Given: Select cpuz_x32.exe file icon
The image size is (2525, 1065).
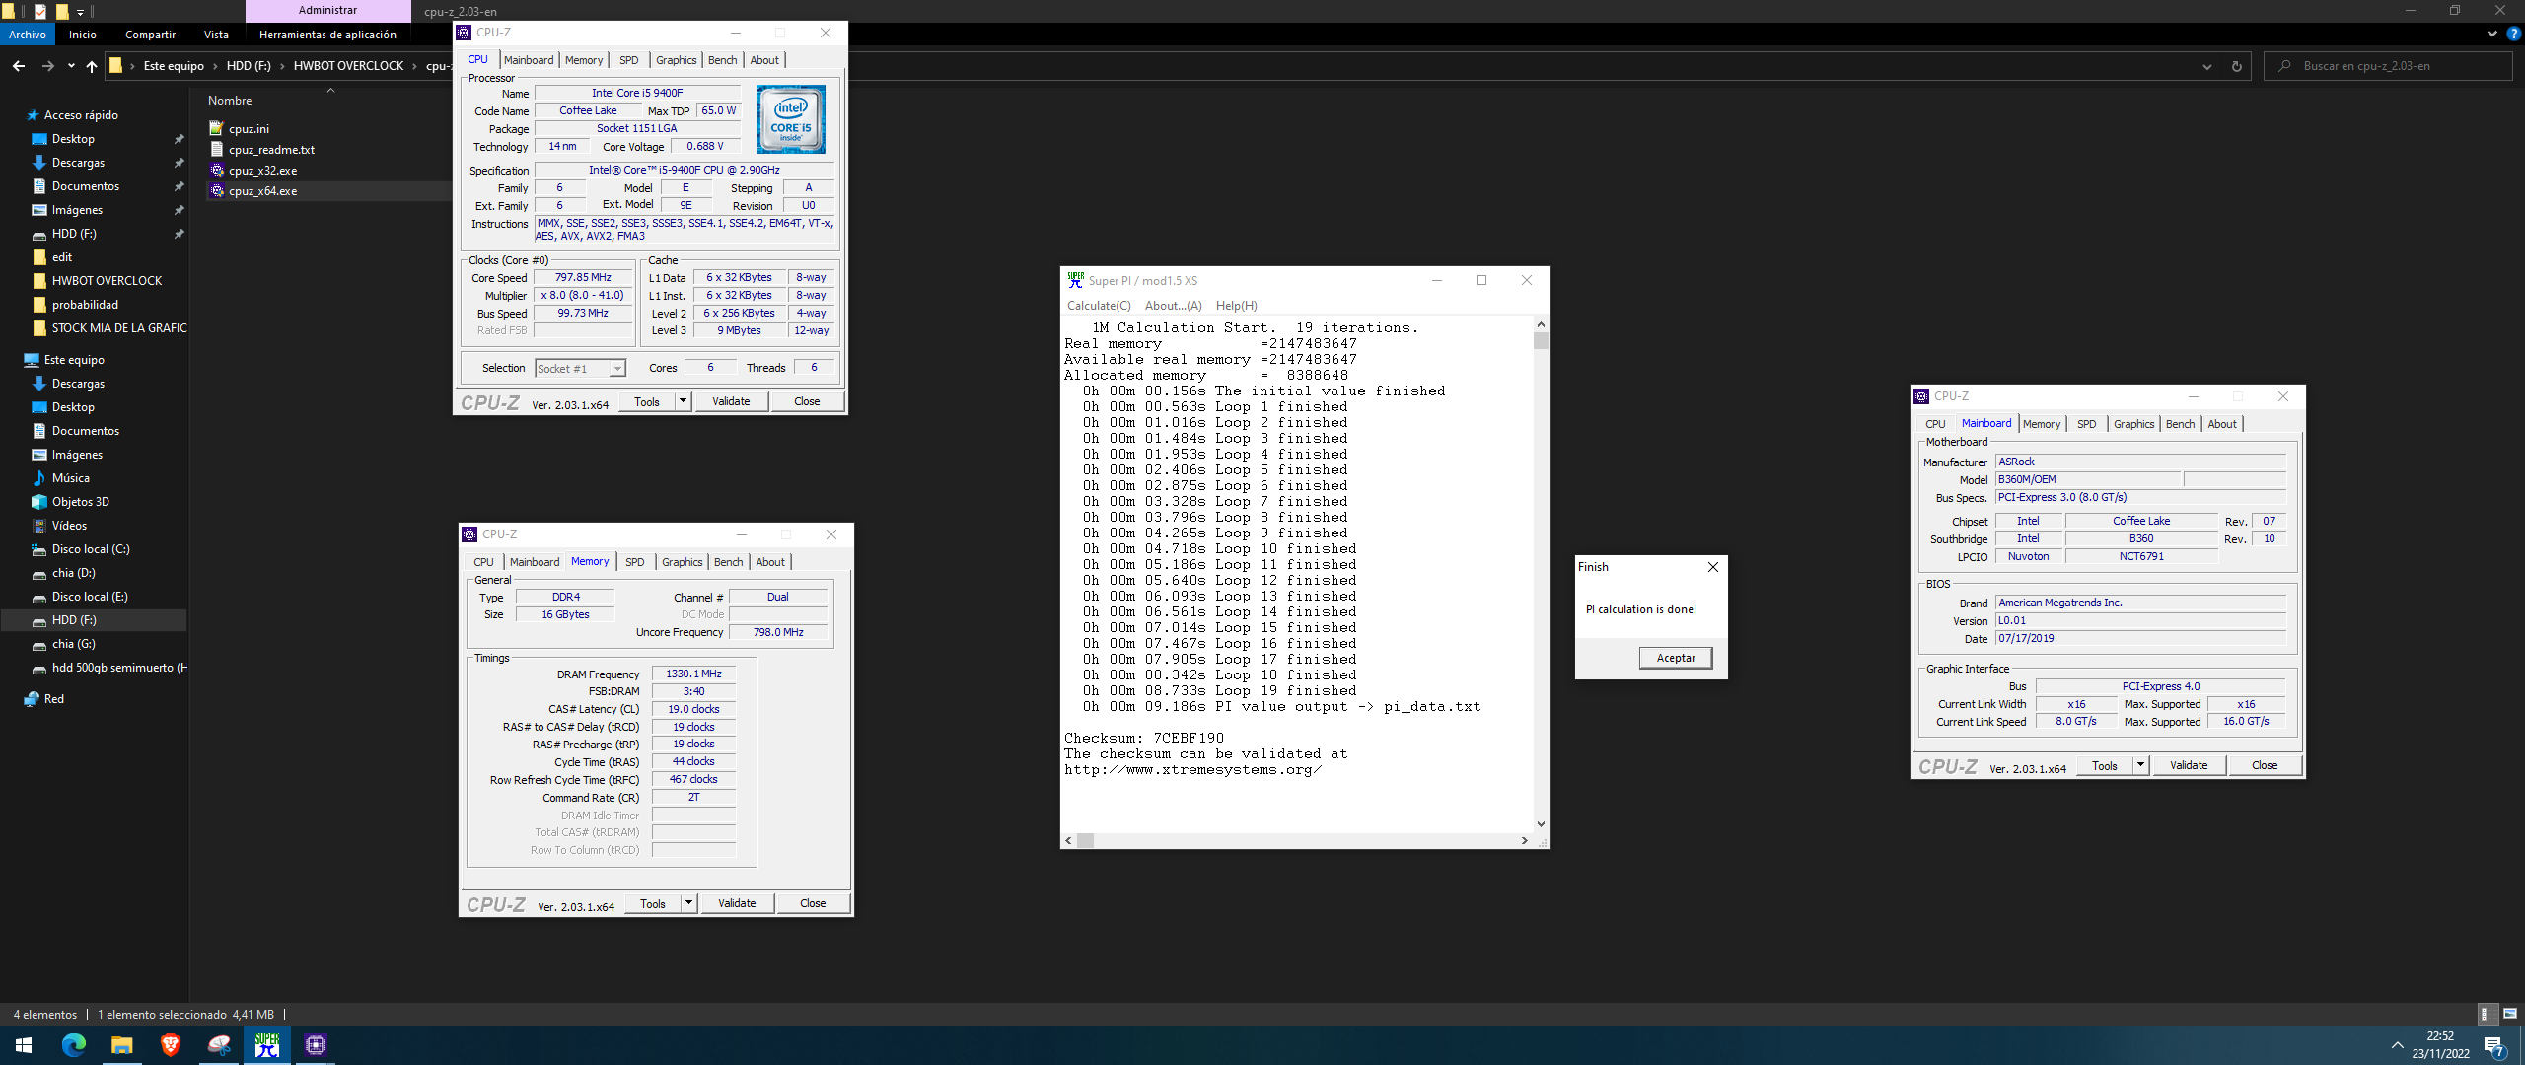Looking at the screenshot, I should pyautogui.click(x=217, y=171).
